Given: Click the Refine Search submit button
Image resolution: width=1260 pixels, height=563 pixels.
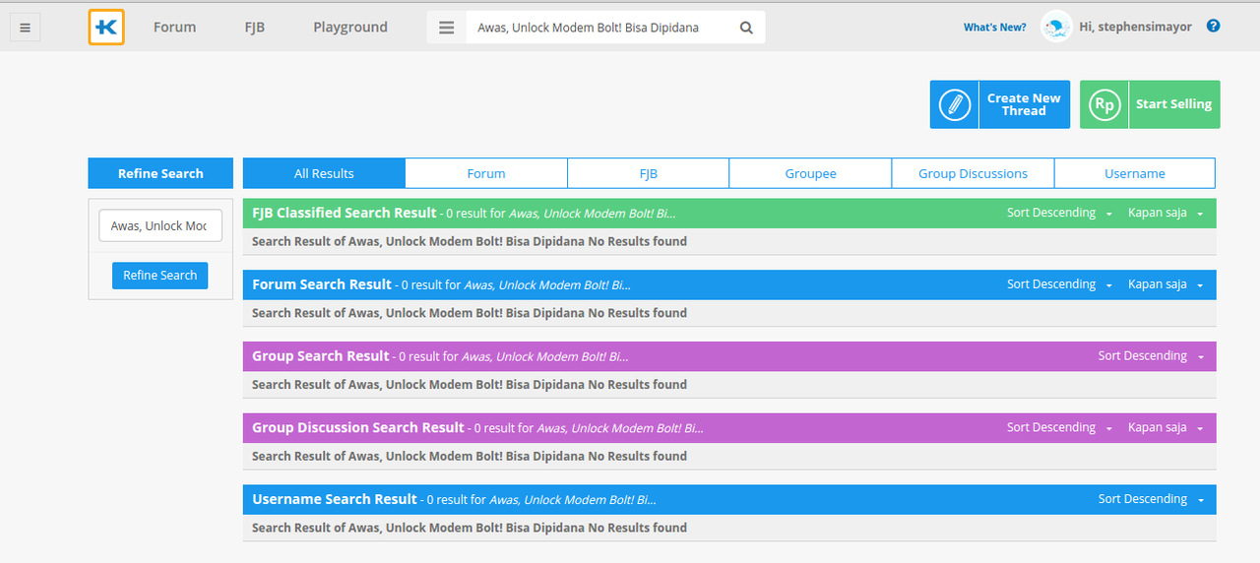Looking at the screenshot, I should [160, 276].
